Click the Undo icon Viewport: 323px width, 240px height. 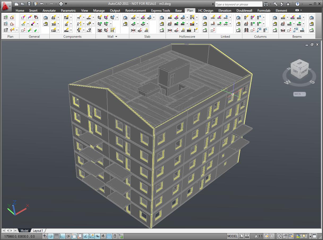(42, 4)
